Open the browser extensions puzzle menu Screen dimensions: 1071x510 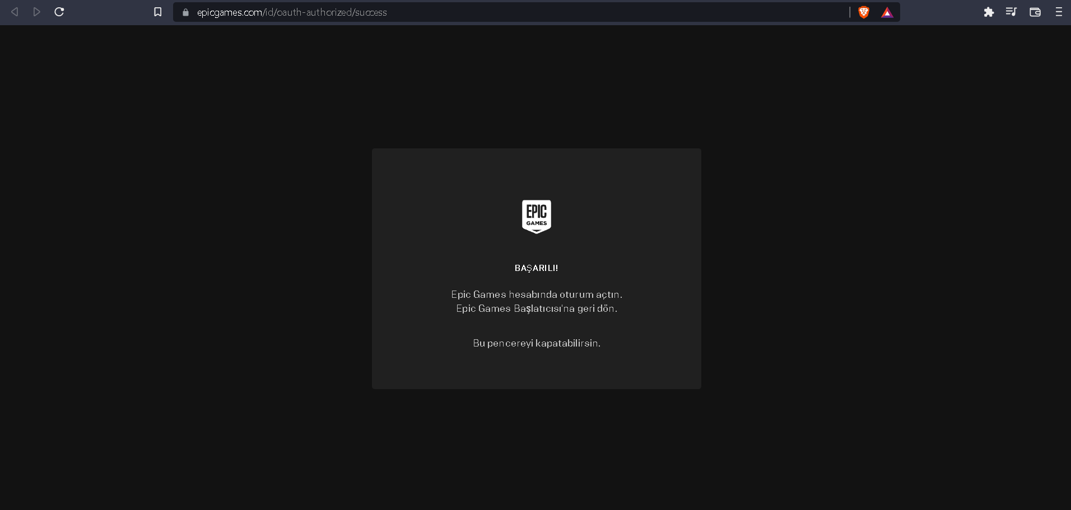[x=989, y=12]
